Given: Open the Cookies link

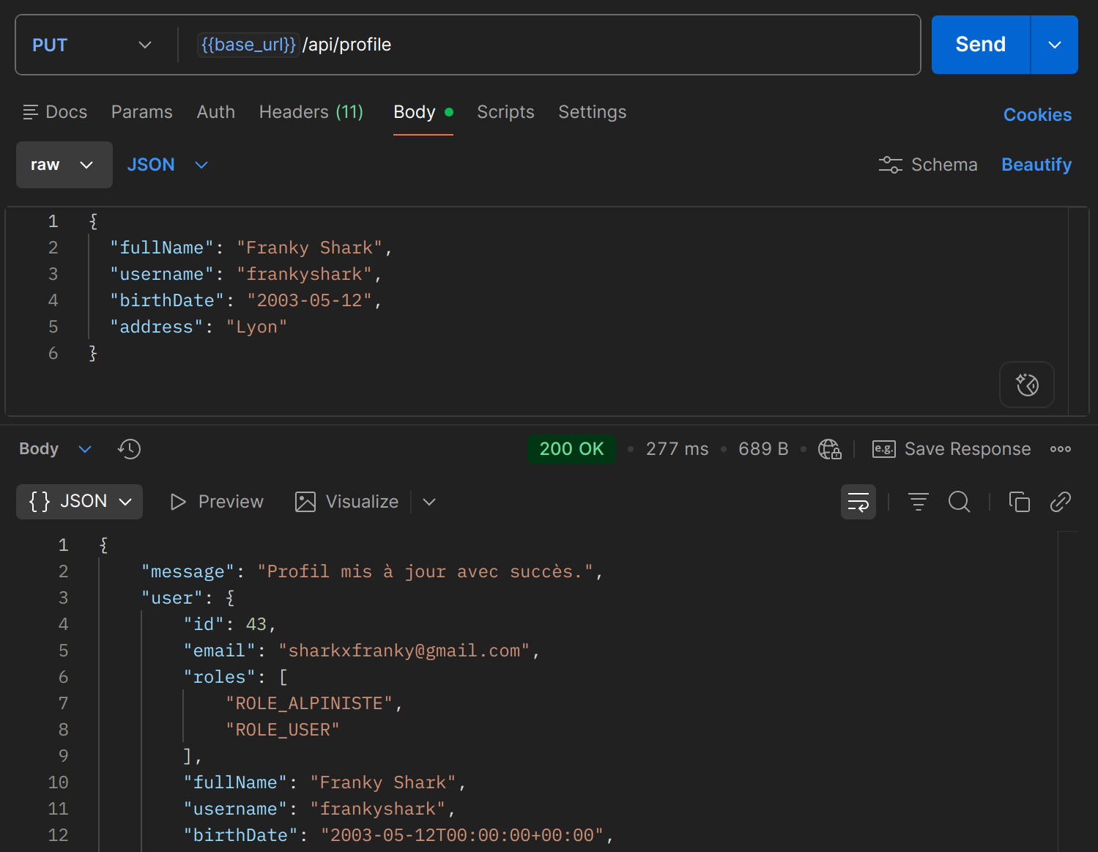Looking at the screenshot, I should pyautogui.click(x=1037, y=115).
